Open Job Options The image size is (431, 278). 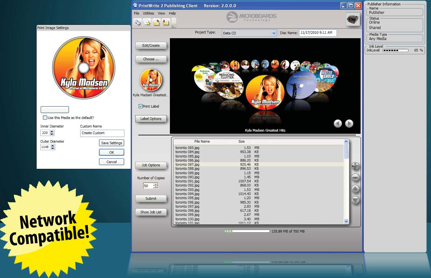[151, 165]
